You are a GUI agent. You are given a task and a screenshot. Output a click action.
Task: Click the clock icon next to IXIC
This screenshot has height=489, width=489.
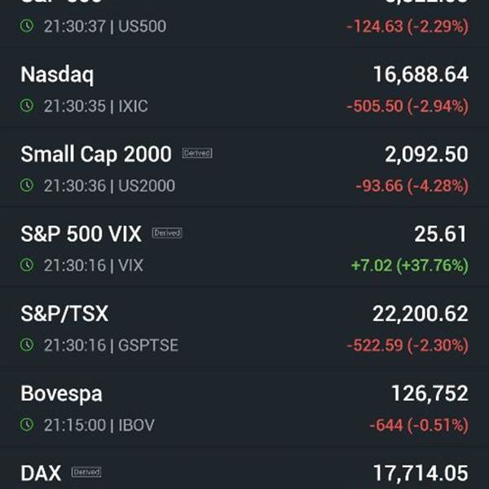[27, 106]
